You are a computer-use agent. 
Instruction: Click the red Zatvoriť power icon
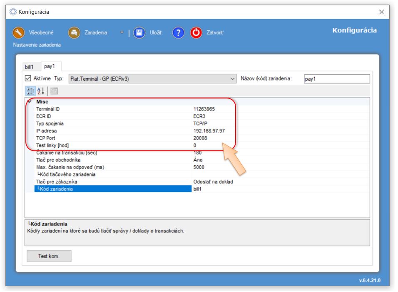(x=196, y=33)
